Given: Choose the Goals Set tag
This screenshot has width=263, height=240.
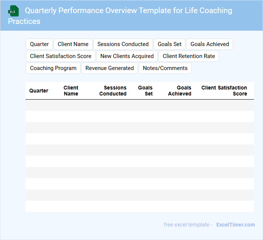Looking at the screenshot, I should (169, 44).
